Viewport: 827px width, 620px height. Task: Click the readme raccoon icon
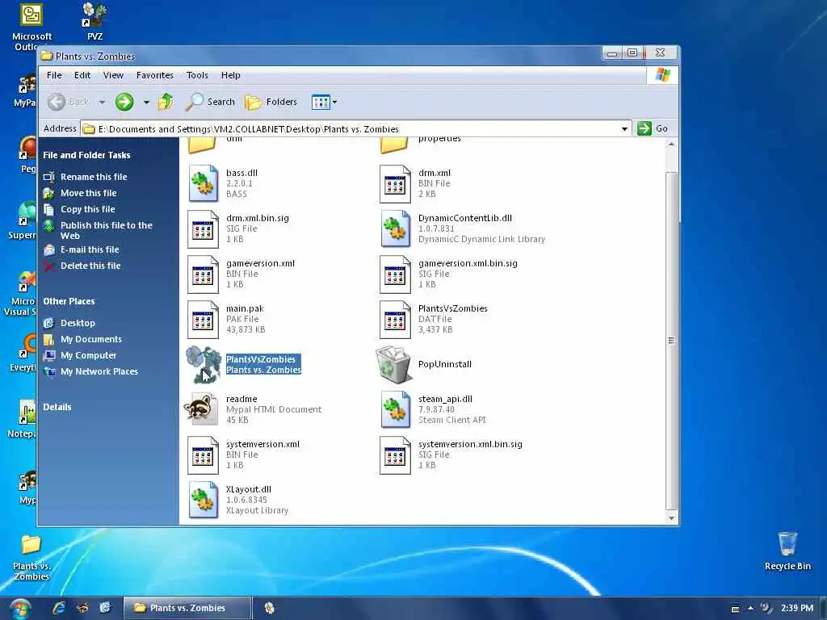click(x=201, y=409)
